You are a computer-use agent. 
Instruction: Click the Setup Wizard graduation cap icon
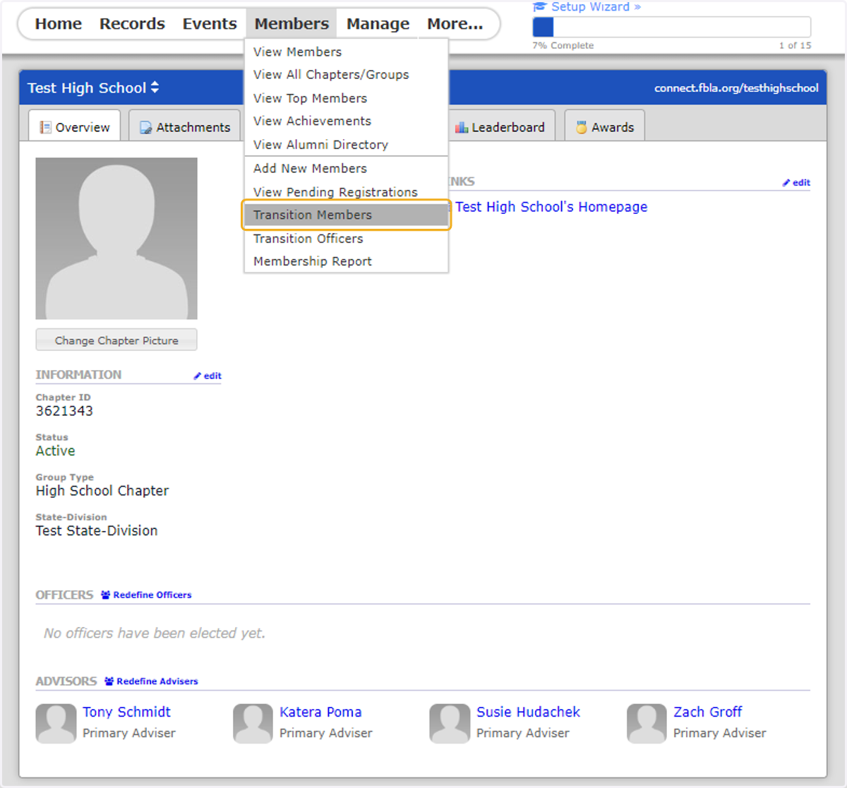click(x=540, y=6)
